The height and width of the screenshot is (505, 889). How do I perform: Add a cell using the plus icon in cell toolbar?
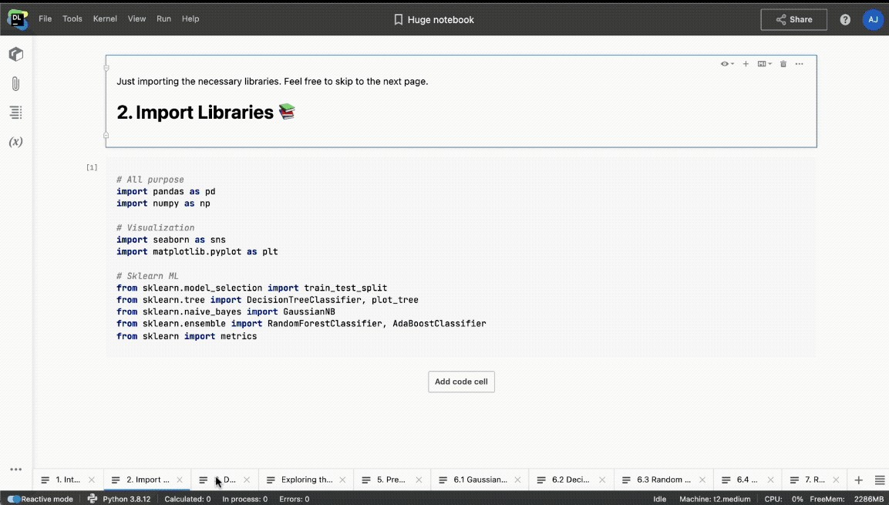[x=746, y=64]
